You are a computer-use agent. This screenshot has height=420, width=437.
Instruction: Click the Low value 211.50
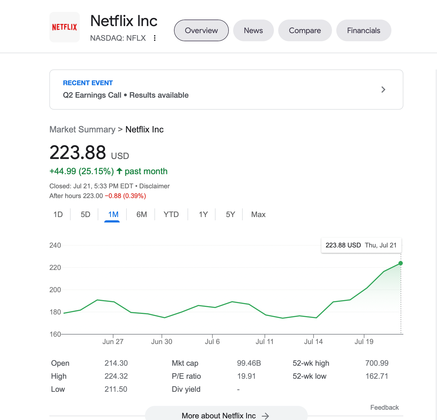[x=116, y=389]
